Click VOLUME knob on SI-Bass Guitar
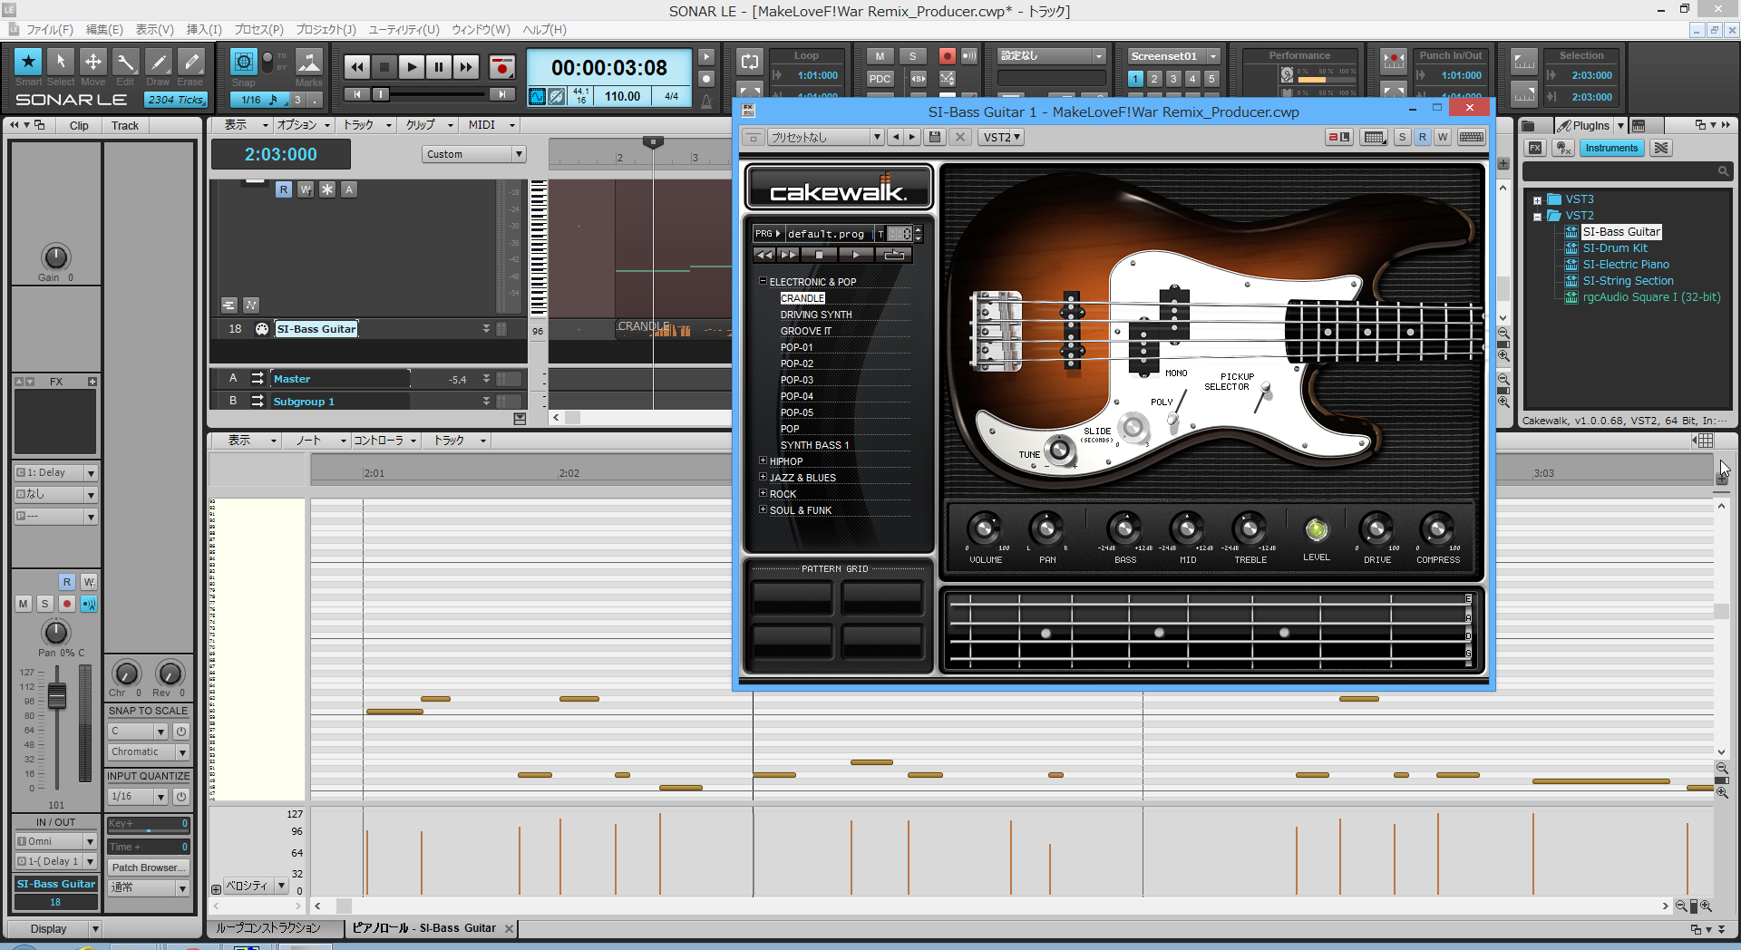Viewport: 1741px width, 950px height. coord(984,528)
